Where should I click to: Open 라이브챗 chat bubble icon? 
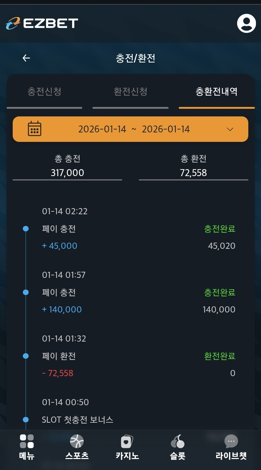tap(231, 441)
